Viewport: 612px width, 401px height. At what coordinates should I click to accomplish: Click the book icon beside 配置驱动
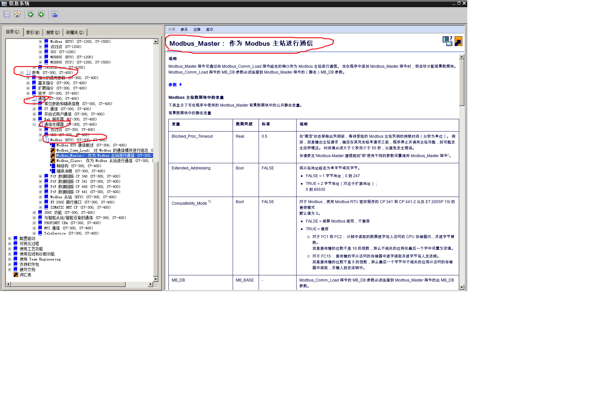tap(16, 238)
